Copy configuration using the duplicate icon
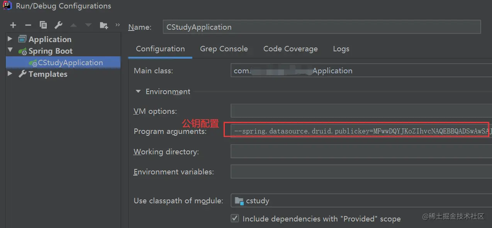 (x=43, y=25)
